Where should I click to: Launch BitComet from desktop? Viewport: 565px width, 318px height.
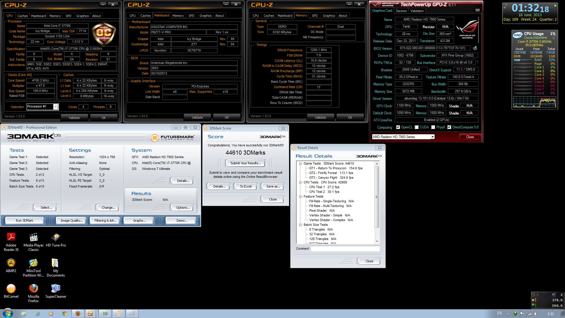click(x=11, y=289)
